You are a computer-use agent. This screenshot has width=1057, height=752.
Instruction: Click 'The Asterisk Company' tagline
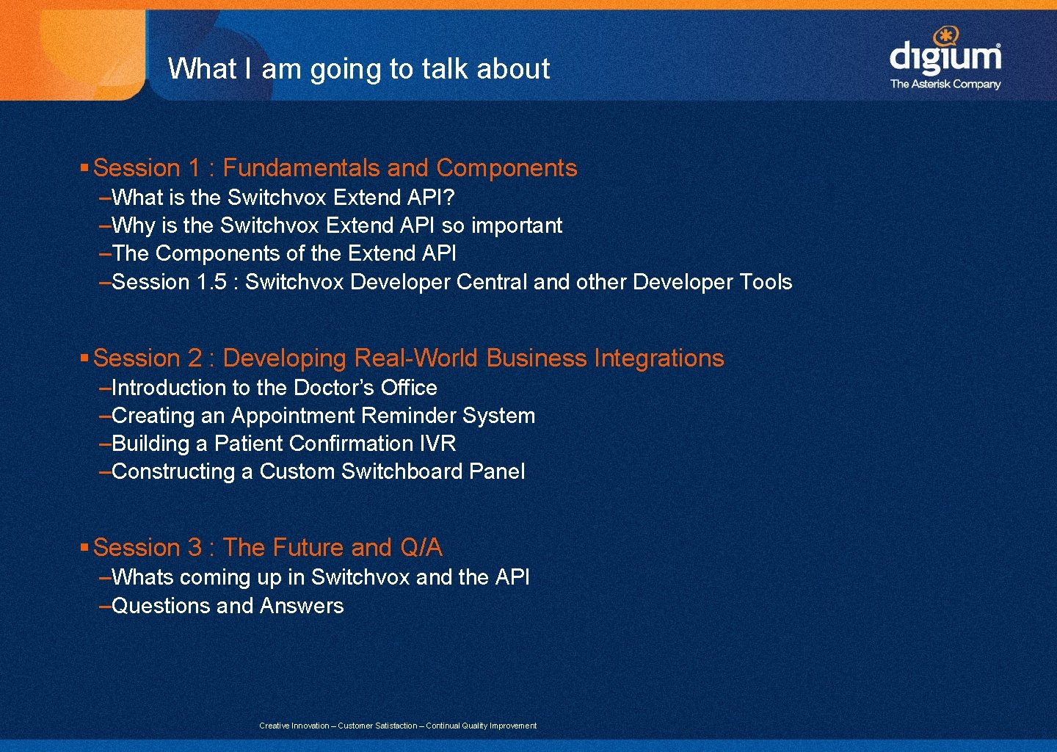[x=945, y=84]
